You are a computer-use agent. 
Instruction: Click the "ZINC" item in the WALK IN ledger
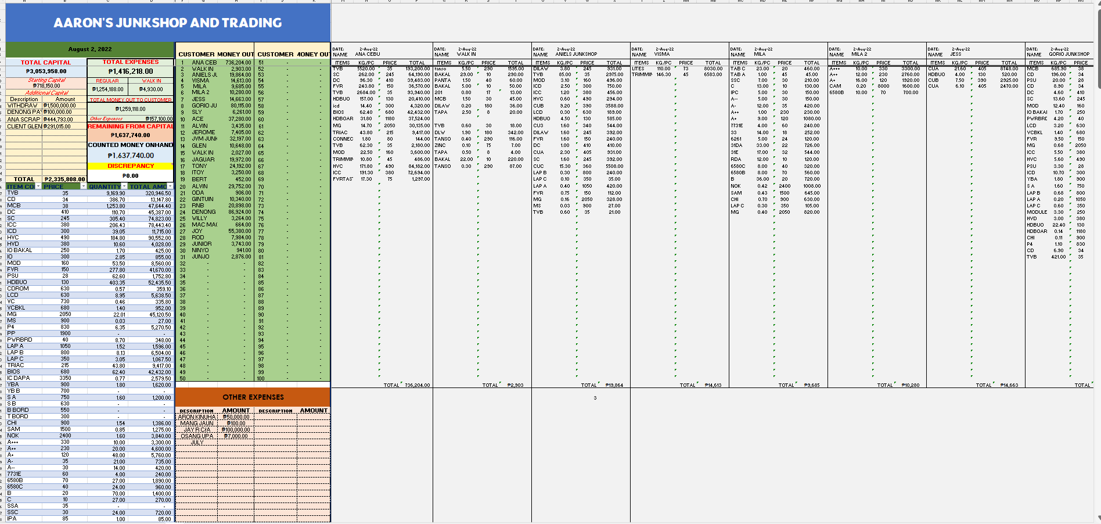click(x=440, y=145)
